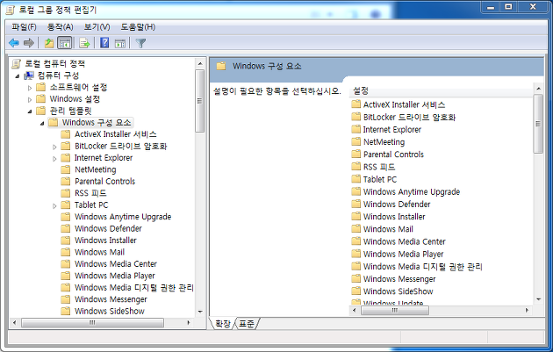The width and height of the screenshot is (553, 352).
Task: Select Windows Anytime Upgrade in tree
Action: 123,217
